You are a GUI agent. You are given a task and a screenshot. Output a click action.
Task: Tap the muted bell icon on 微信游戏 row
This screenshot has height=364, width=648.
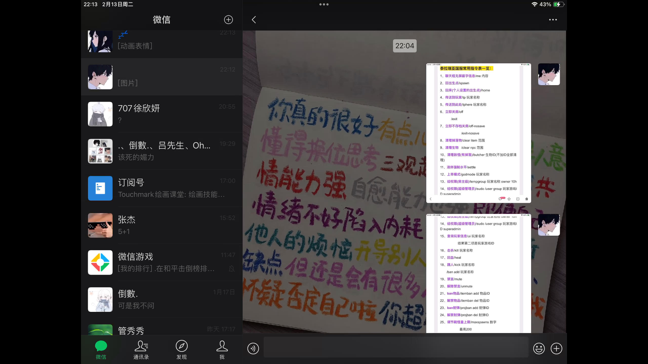[x=232, y=269]
